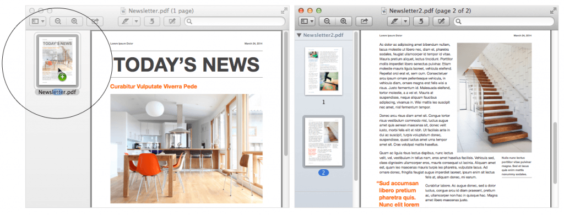Close the Newsletter2.pdf window
The height and width of the screenshot is (215, 564).
point(301,11)
